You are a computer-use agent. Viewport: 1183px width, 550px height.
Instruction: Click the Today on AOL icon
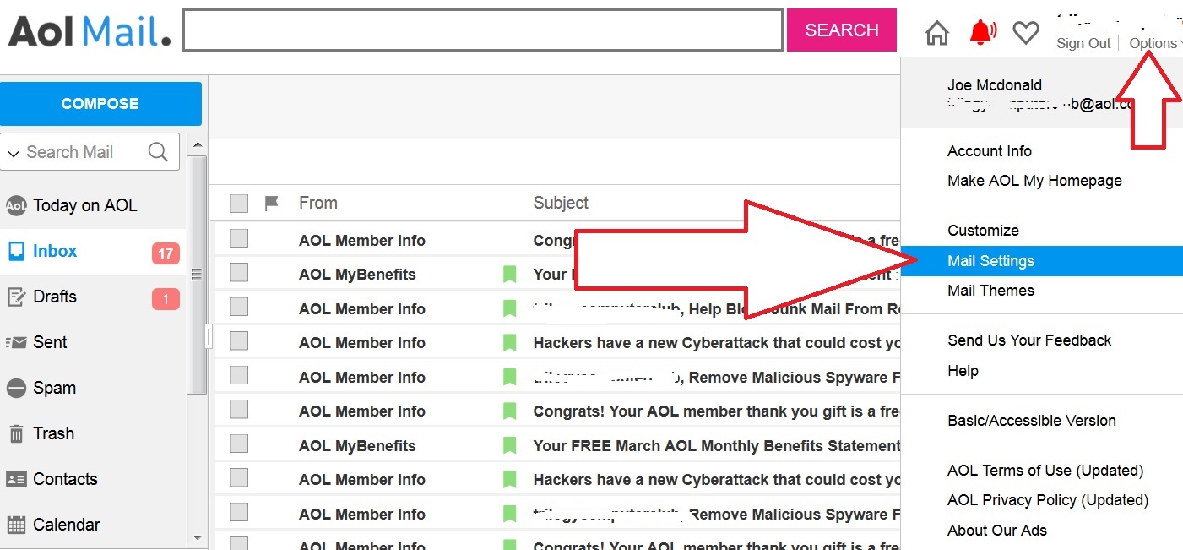(x=16, y=205)
